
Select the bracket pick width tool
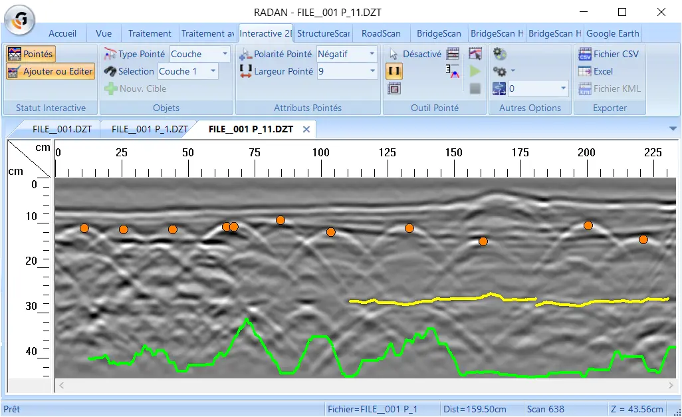394,71
